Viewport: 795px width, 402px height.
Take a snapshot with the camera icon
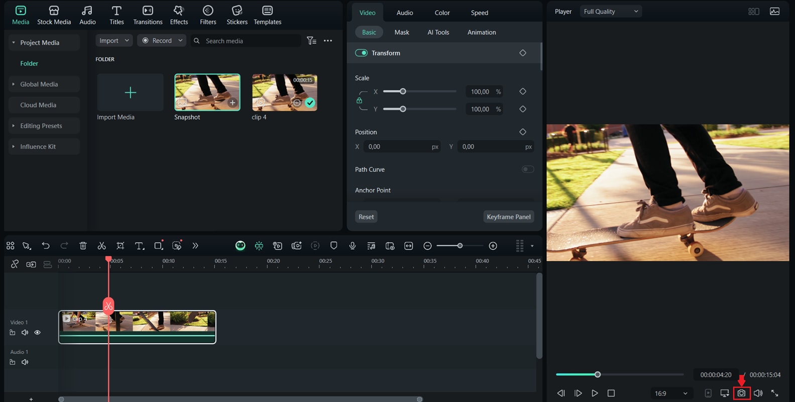pos(741,393)
